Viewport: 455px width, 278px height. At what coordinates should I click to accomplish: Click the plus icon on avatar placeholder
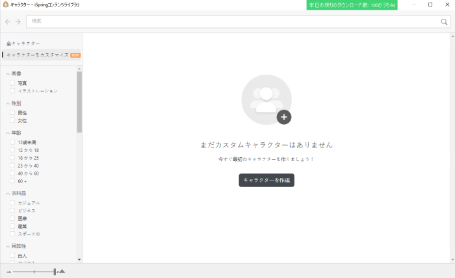tap(284, 117)
